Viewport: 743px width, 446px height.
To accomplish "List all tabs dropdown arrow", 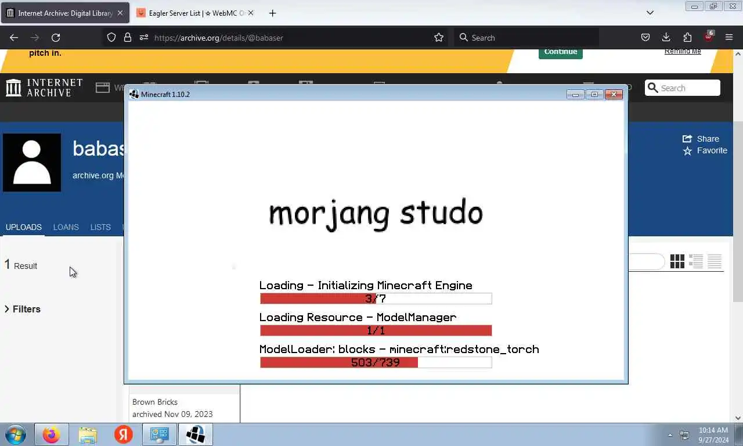I will coord(650,13).
